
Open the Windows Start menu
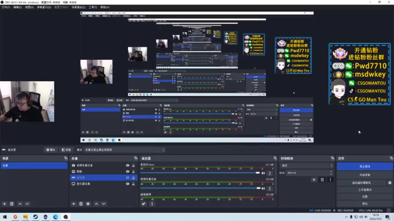point(5,217)
